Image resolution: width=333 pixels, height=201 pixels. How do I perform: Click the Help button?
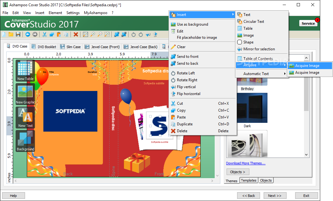pyautogui.click(x=13, y=196)
